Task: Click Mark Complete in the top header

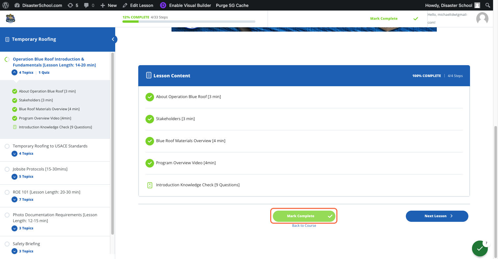Action: (394, 19)
